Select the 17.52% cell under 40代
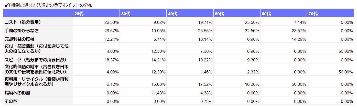The height and width of the screenshot is (108, 357). 205,84
